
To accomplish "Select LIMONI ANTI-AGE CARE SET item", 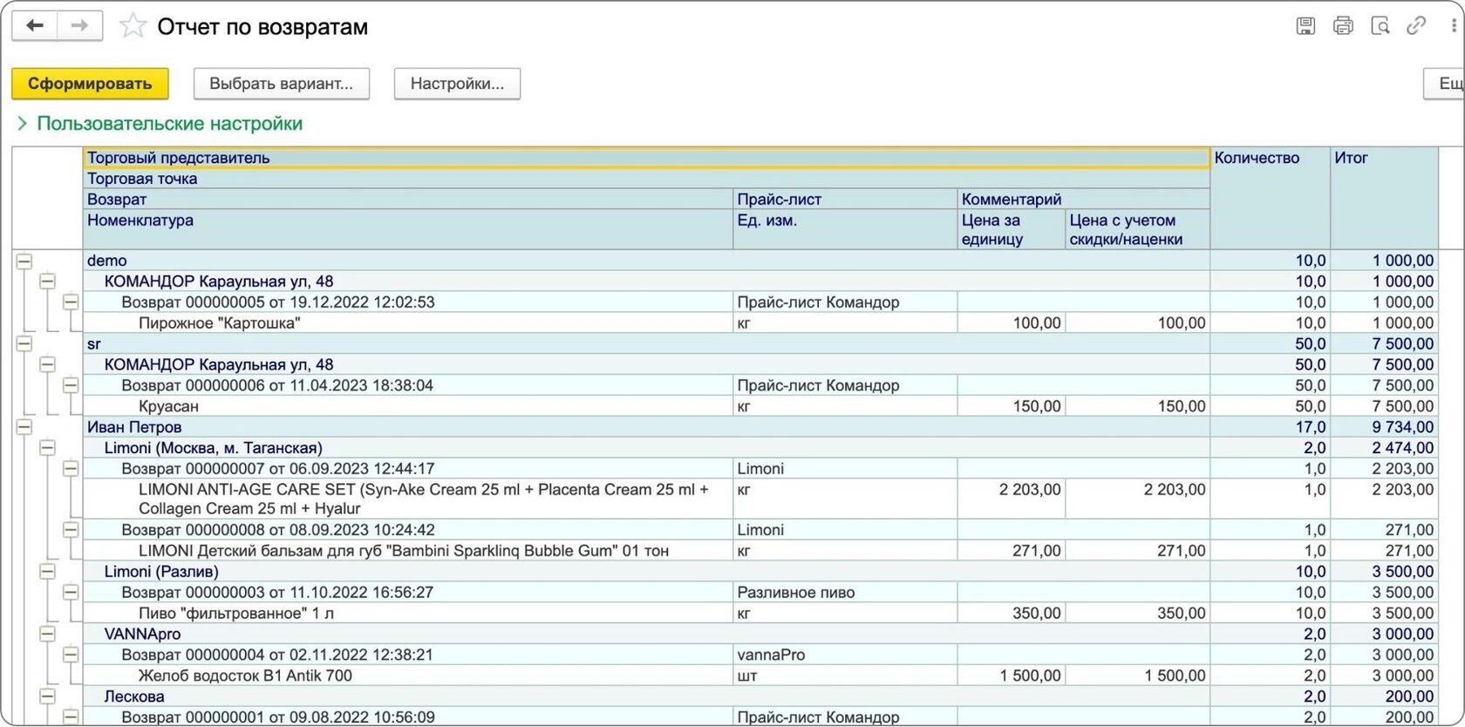I will [x=408, y=499].
